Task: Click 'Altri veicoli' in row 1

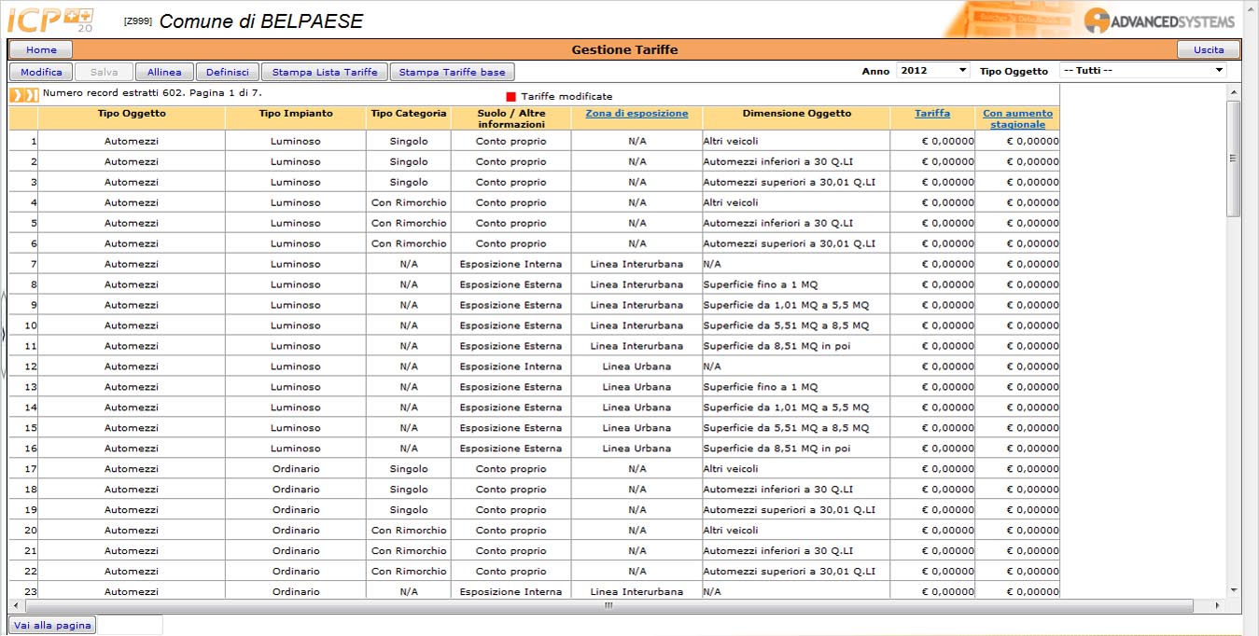Action: pos(731,141)
